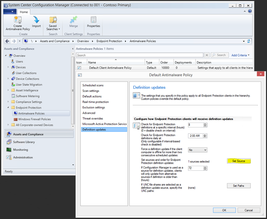Open the Administration workspace
Image resolution: width=267 pixels, height=219 pixels.
(x=23, y=158)
